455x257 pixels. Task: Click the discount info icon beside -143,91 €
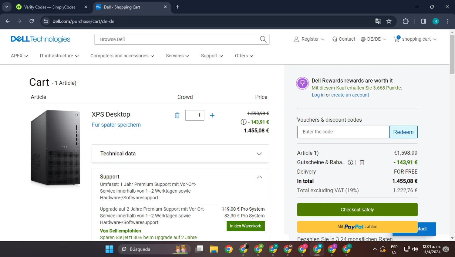tap(243, 122)
